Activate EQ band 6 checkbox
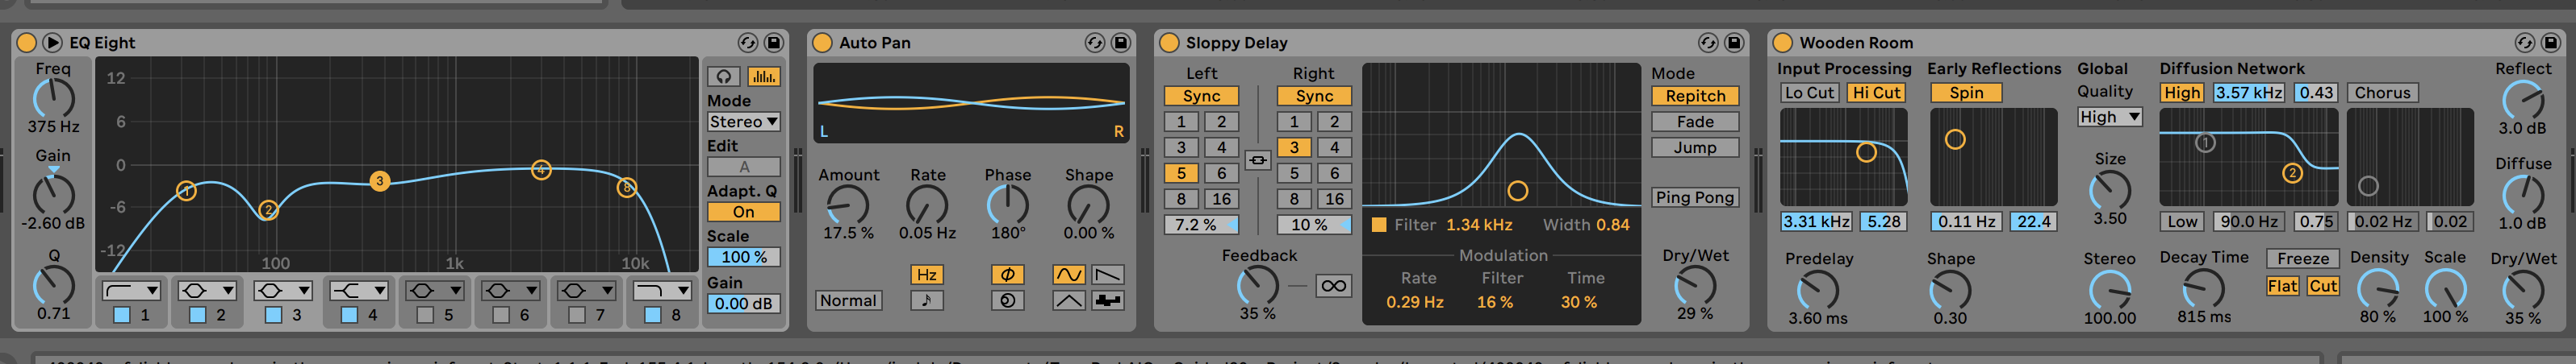Image resolution: width=2576 pixels, height=364 pixels. tap(501, 315)
